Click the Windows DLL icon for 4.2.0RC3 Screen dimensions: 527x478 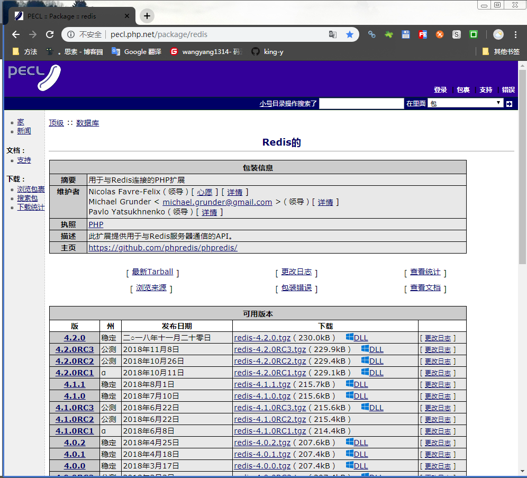pos(365,349)
